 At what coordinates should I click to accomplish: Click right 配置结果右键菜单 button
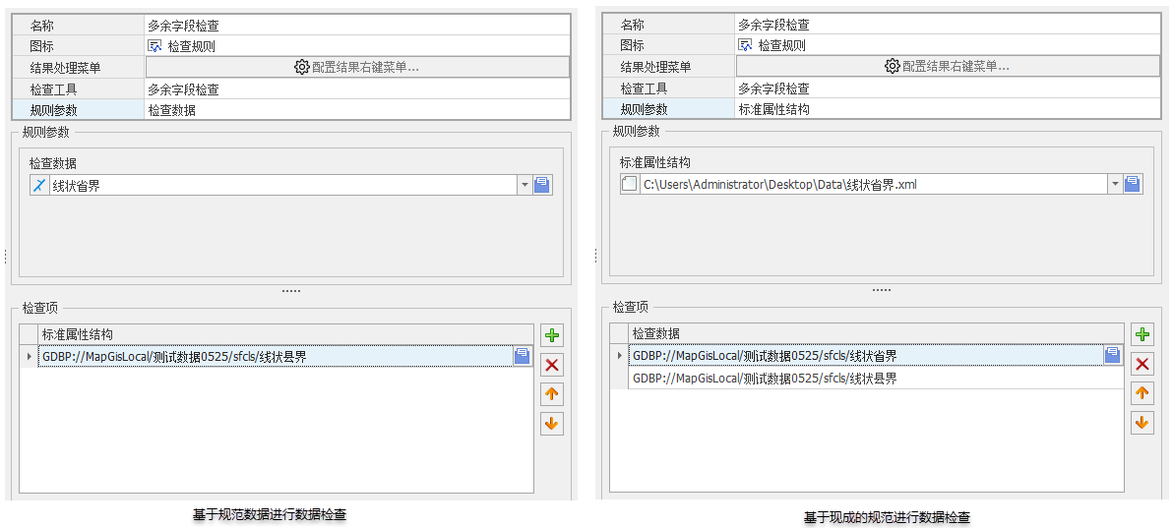948,66
